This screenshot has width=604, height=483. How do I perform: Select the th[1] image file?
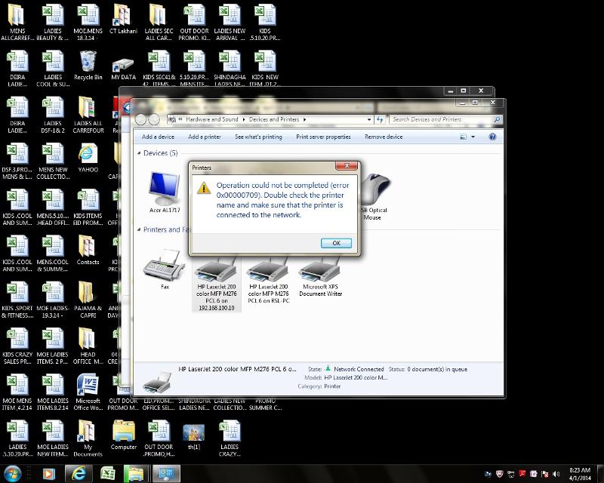point(194,437)
